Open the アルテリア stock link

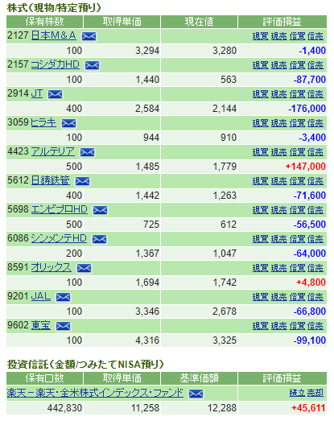point(53,151)
